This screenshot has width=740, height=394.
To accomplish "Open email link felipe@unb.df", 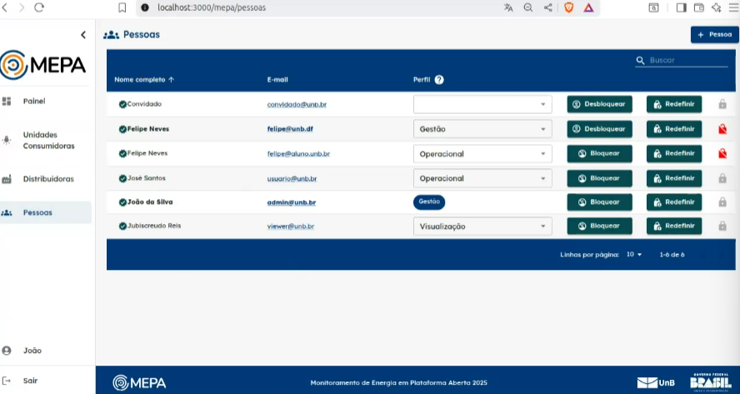I will point(290,129).
